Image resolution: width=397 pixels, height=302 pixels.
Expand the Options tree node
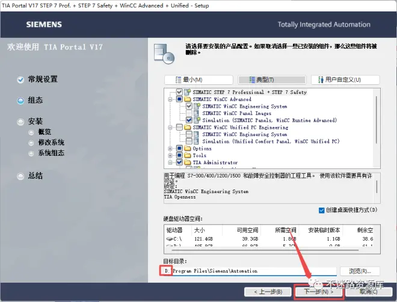pyautogui.click(x=170, y=149)
